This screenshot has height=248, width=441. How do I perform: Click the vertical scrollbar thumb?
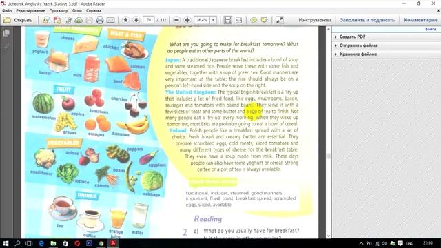[328, 156]
